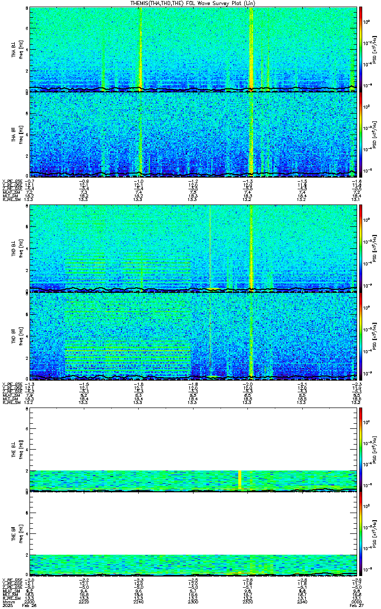The height and width of the screenshot is (609, 381).
Task: Click the 2025 year label
Action: click(7, 606)
